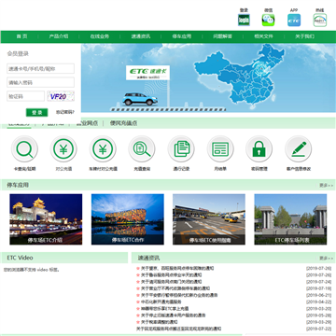Open the news notice dated 2019-07-22
Image resolution: width=336 pixels, height=336 pixels.
click(x=179, y=329)
